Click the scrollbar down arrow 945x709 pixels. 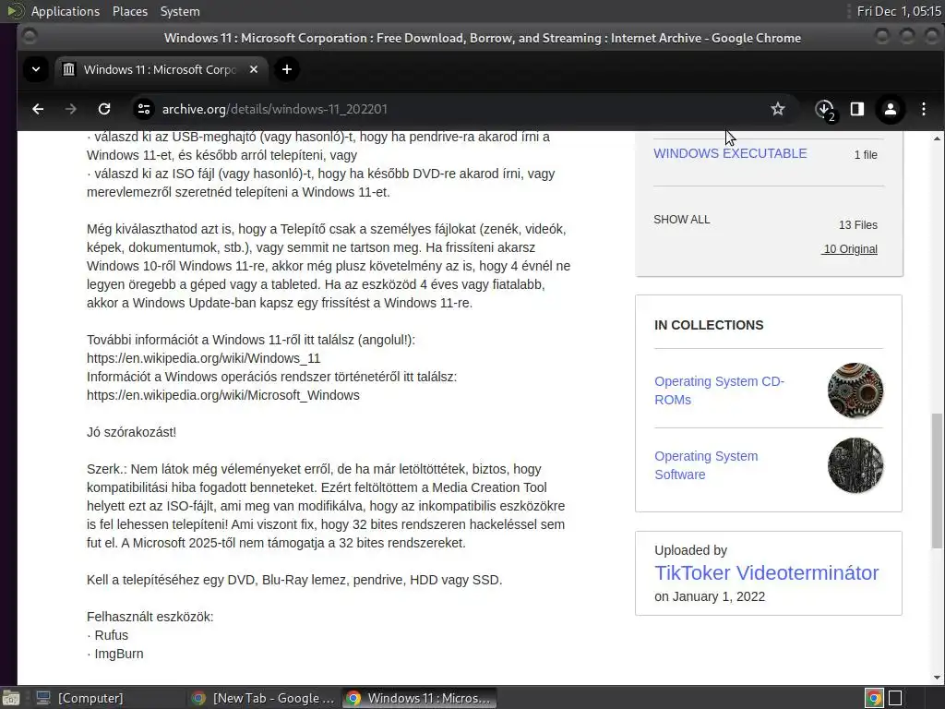pos(937,678)
